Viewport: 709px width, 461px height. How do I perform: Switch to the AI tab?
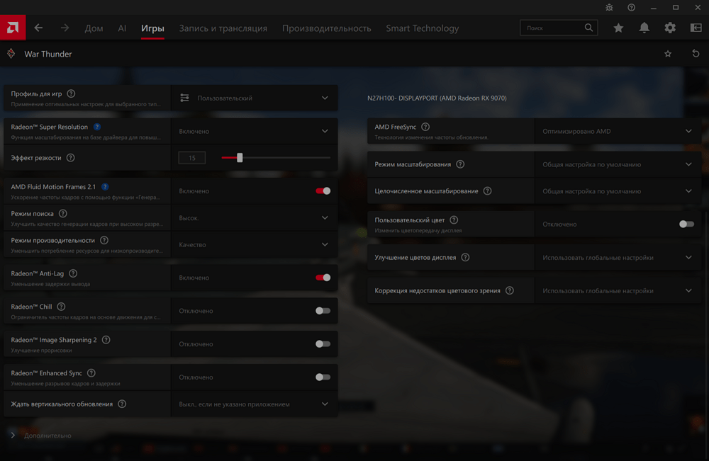tap(122, 28)
